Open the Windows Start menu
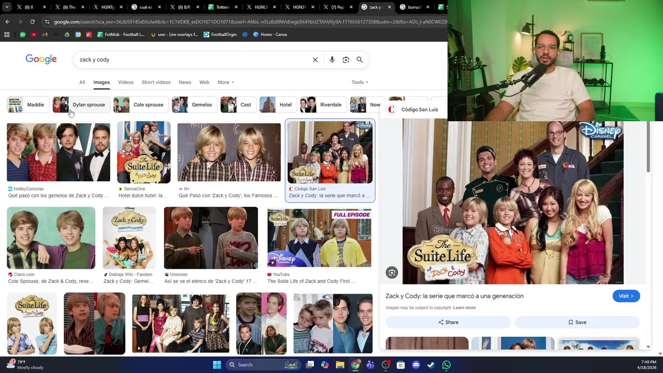This screenshot has width=663, height=373. point(217,365)
